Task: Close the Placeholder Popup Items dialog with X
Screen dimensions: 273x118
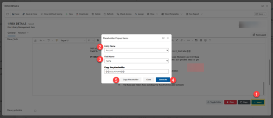Action: coord(168,38)
